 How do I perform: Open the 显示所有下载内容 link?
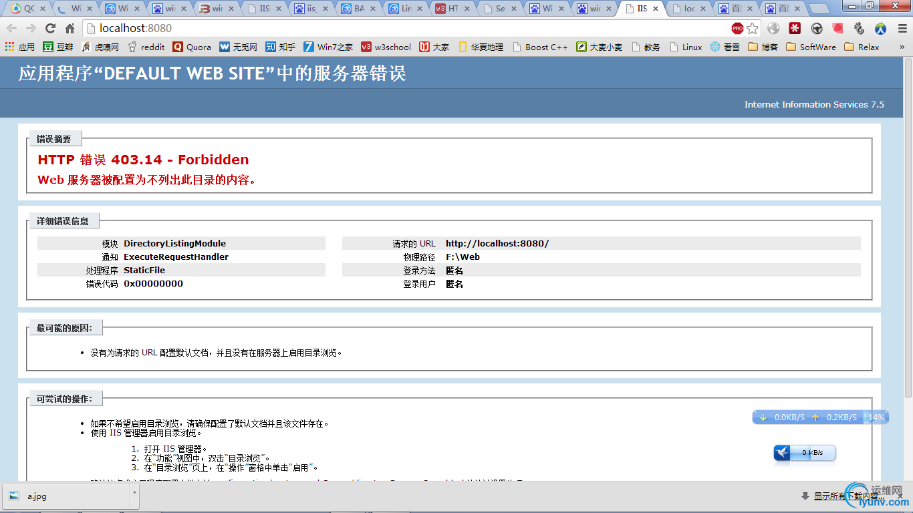click(847, 496)
